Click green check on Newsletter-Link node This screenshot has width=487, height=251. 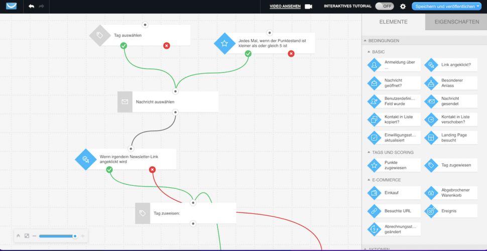pos(109,170)
